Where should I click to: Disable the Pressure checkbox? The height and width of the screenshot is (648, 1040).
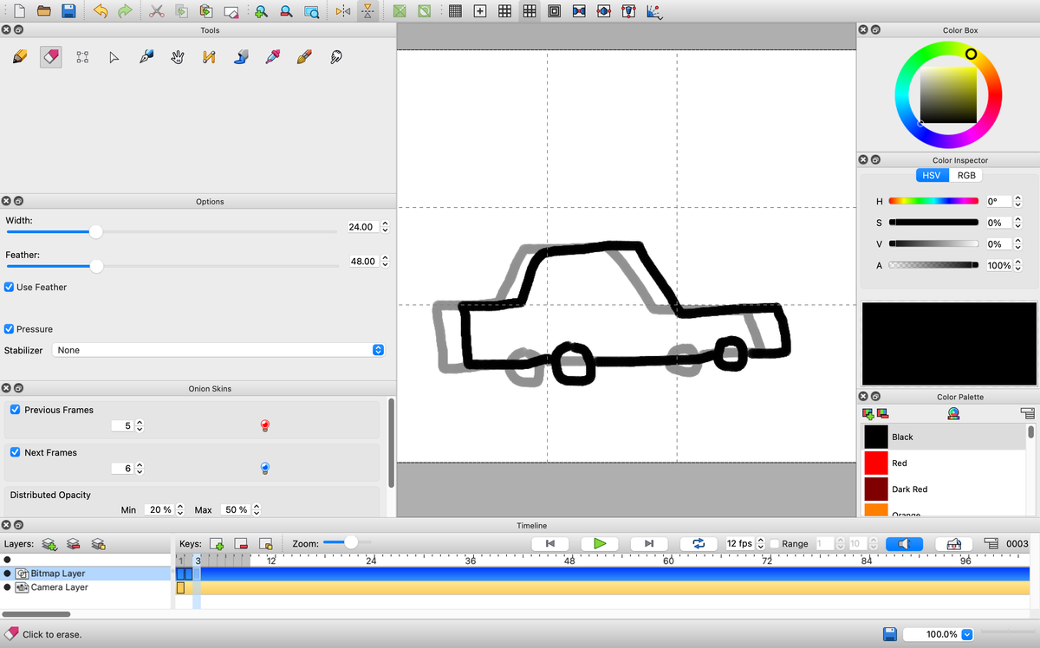10,329
